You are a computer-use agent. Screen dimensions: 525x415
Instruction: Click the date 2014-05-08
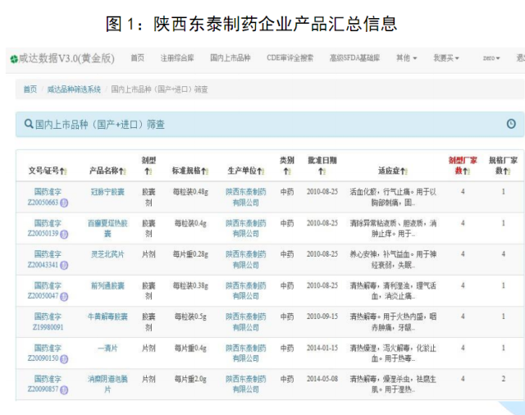322,379
